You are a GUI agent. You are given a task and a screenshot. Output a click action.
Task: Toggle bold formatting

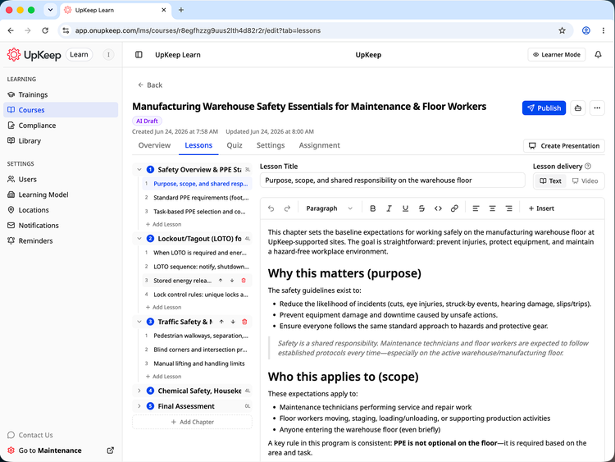pos(372,208)
